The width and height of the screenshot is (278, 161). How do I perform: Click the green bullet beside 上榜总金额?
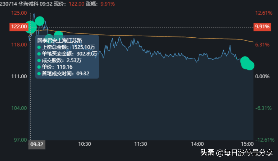pos(39,47)
